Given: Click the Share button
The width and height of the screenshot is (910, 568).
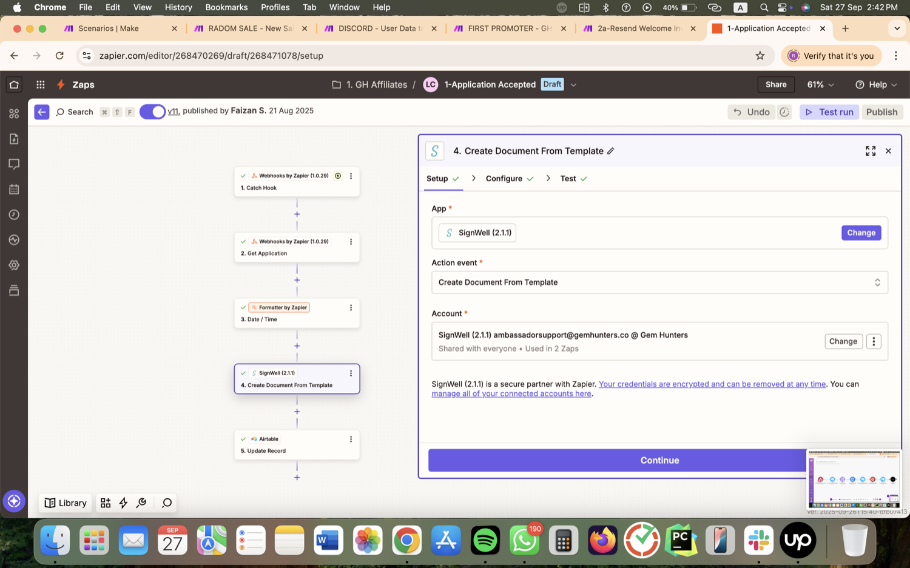Looking at the screenshot, I should (x=776, y=84).
